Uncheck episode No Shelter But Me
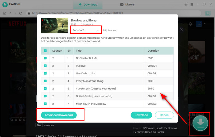This screenshot has width=215, height=137. tap(45, 58)
